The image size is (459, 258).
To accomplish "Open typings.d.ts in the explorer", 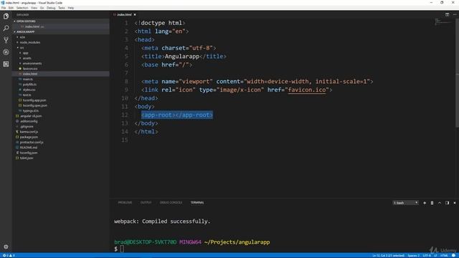I will [x=30, y=111].
